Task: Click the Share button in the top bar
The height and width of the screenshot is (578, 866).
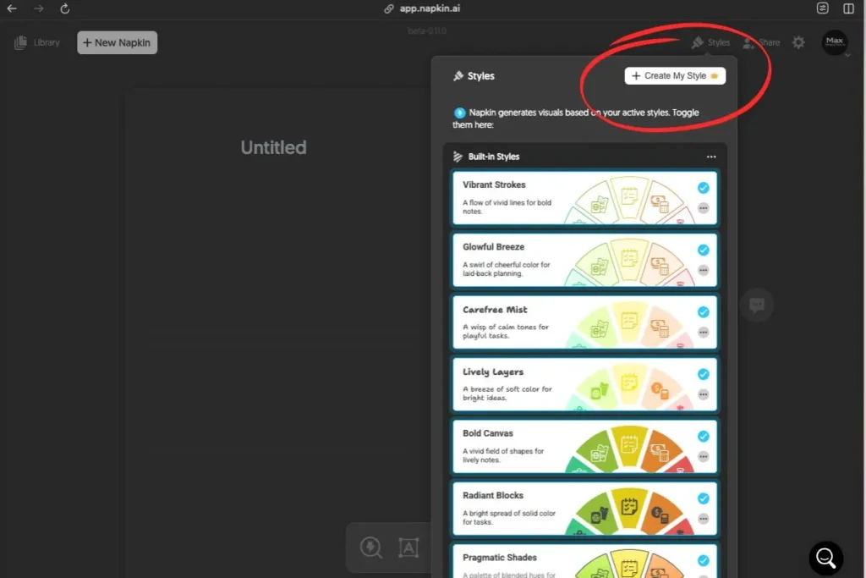Action: (762, 42)
